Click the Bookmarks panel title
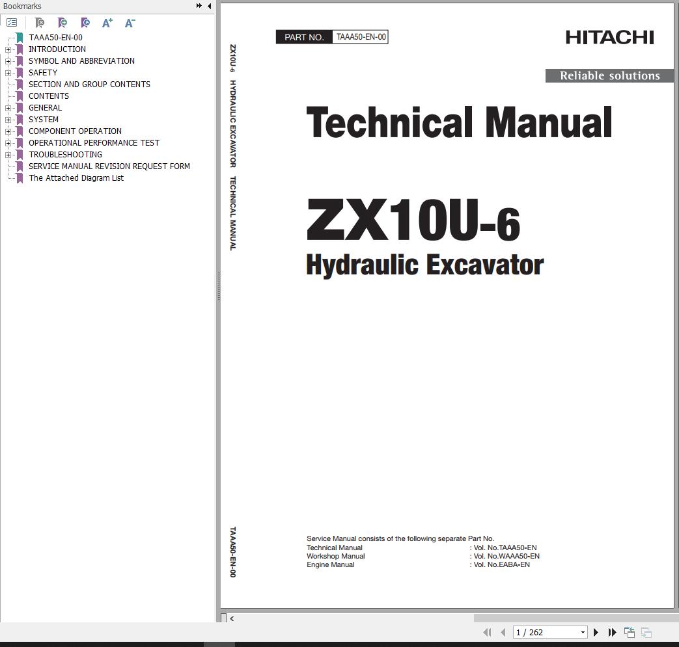 [x=22, y=6]
